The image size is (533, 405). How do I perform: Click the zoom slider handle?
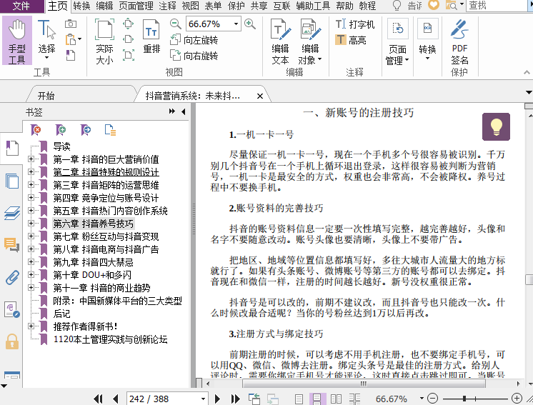pos(464,398)
